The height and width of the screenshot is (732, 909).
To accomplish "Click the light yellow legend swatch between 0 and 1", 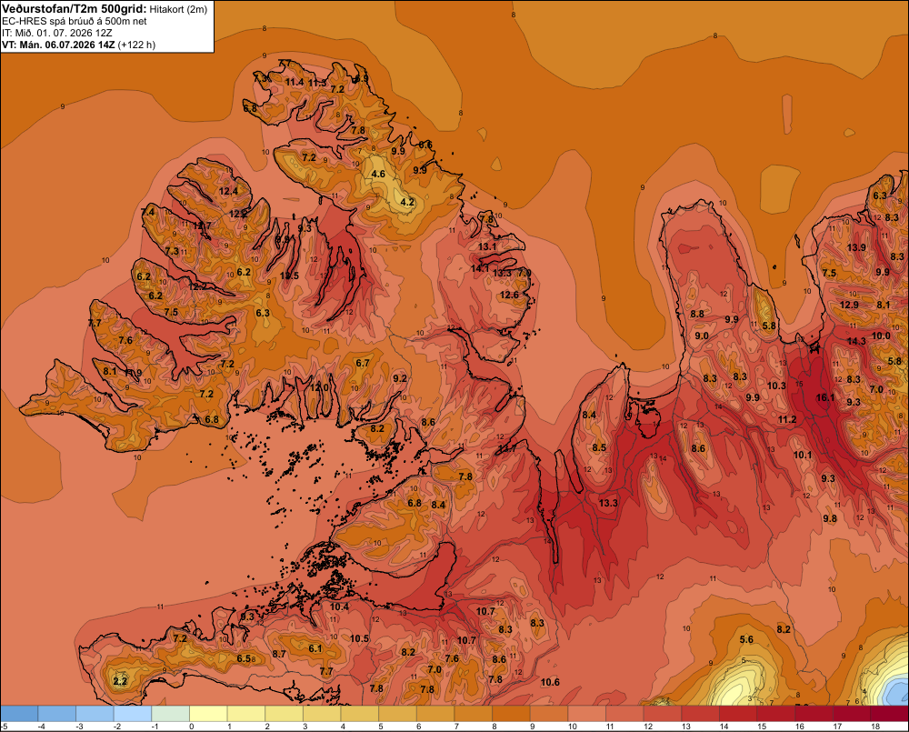I will pyautogui.click(x=208, y=714).
